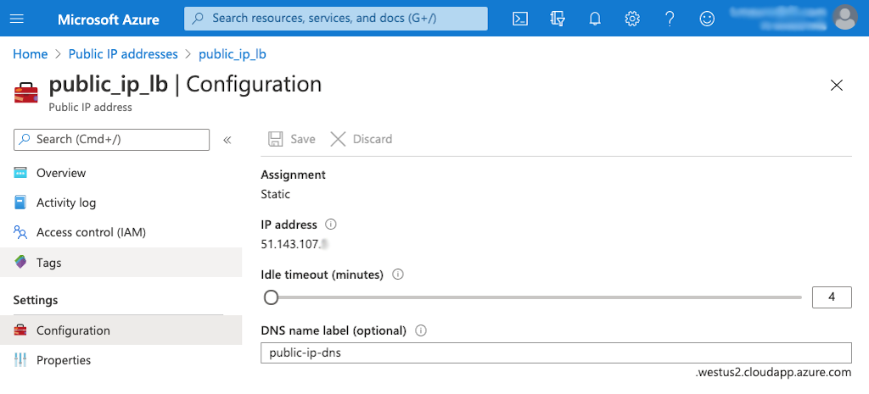
Task: Open the Overview menu item
Action: 61,173
